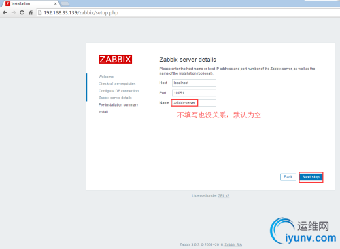Open browser home page icon

pos(31,12)
